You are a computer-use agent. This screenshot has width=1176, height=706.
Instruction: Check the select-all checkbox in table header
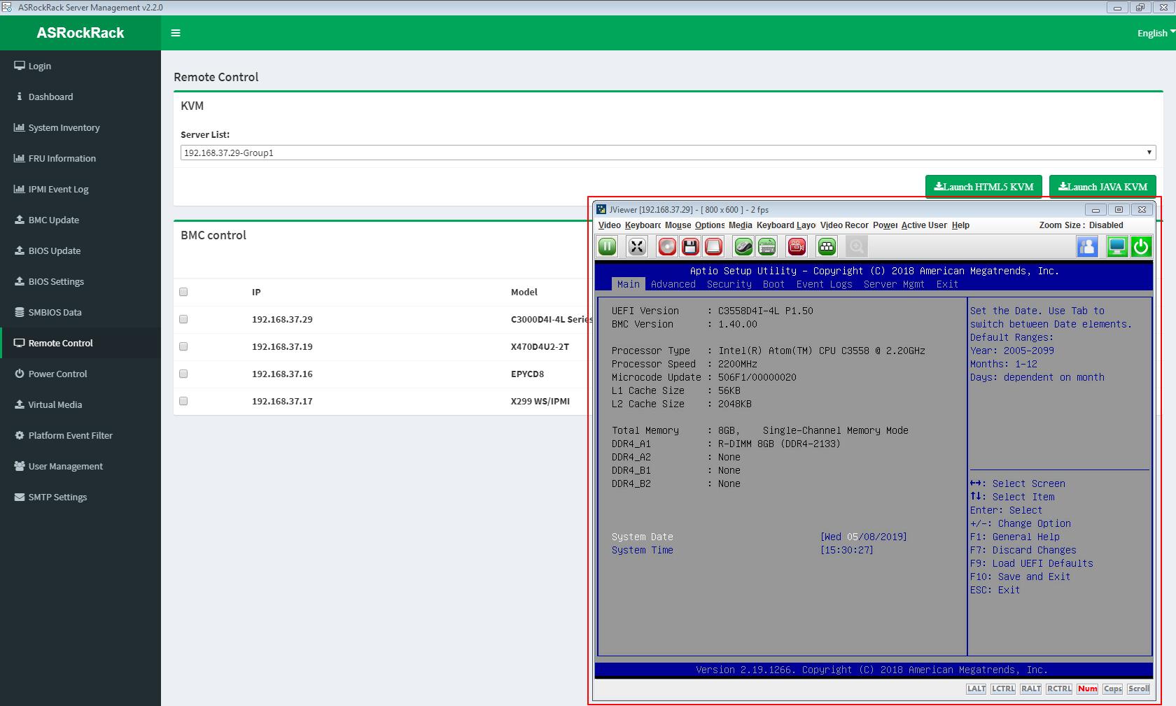pos(183,292)
